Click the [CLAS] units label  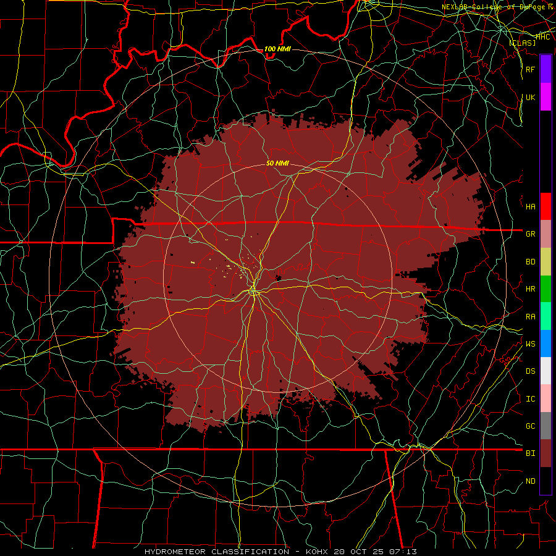[522, 43]
